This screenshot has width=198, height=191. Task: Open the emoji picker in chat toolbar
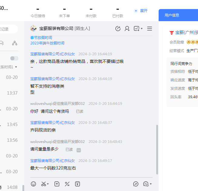pos(34,184)
